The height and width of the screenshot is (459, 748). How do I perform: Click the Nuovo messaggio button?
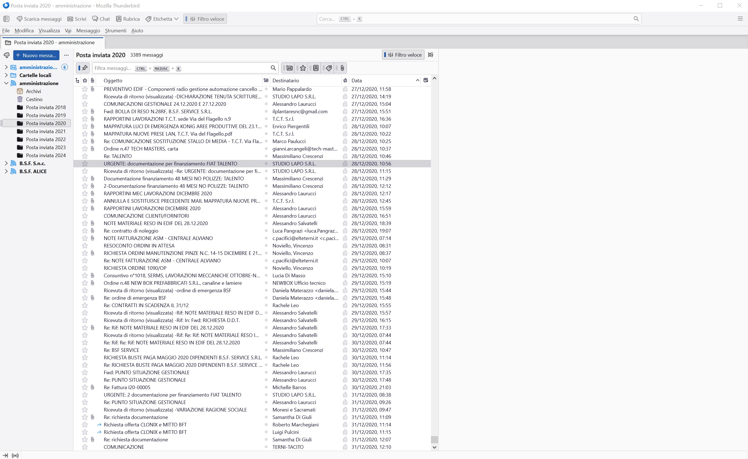pos(36,55)
